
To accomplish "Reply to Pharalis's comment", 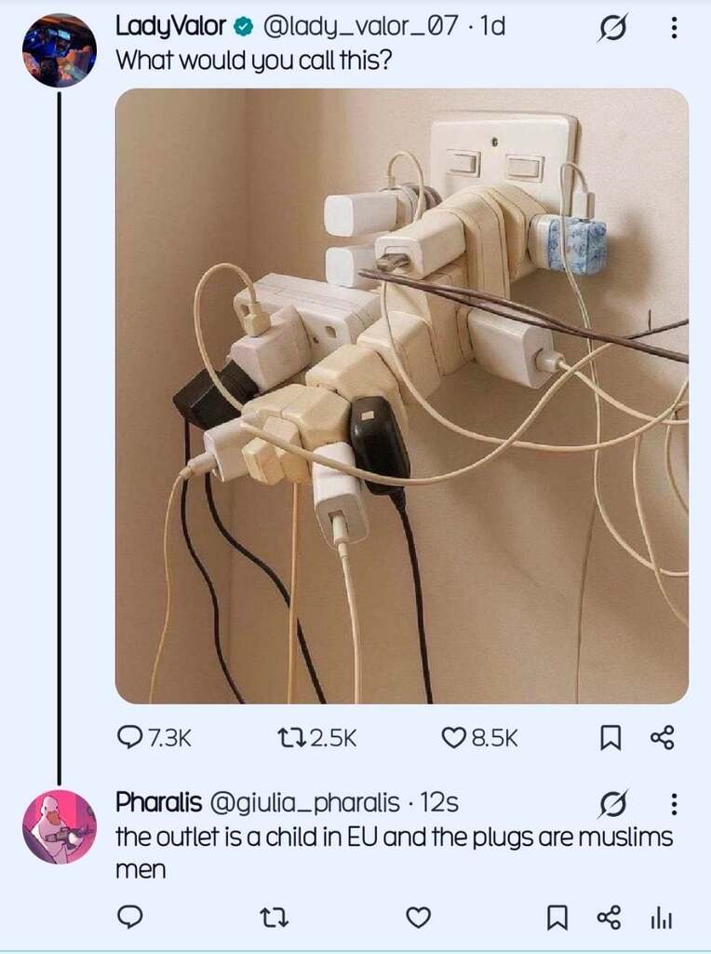I will [129, 918].
